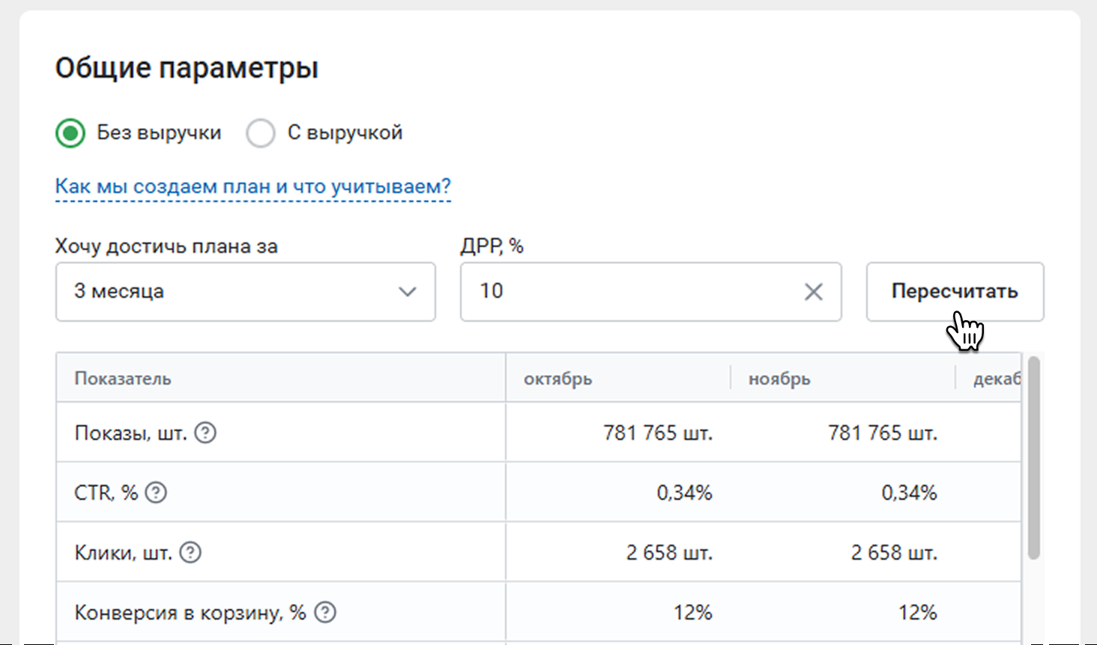Image resolution: width=1097 pixels, height=645 pixels.
Task: Click inside the ДРР, % input field
Action: click(x=629, y=292)
